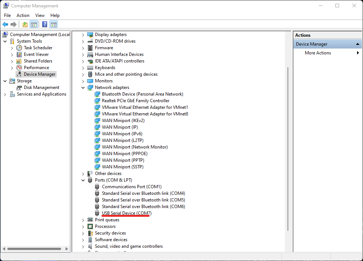
Task: Select Standard Serial over Bluetooth link (COM5)
Action: pyautogui.click(x=144, y=200)
